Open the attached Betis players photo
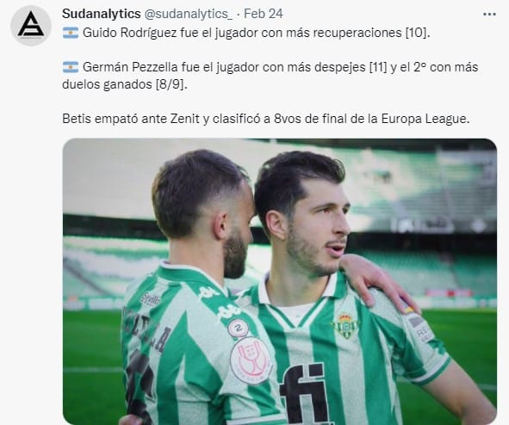 [x=280, y=281]
